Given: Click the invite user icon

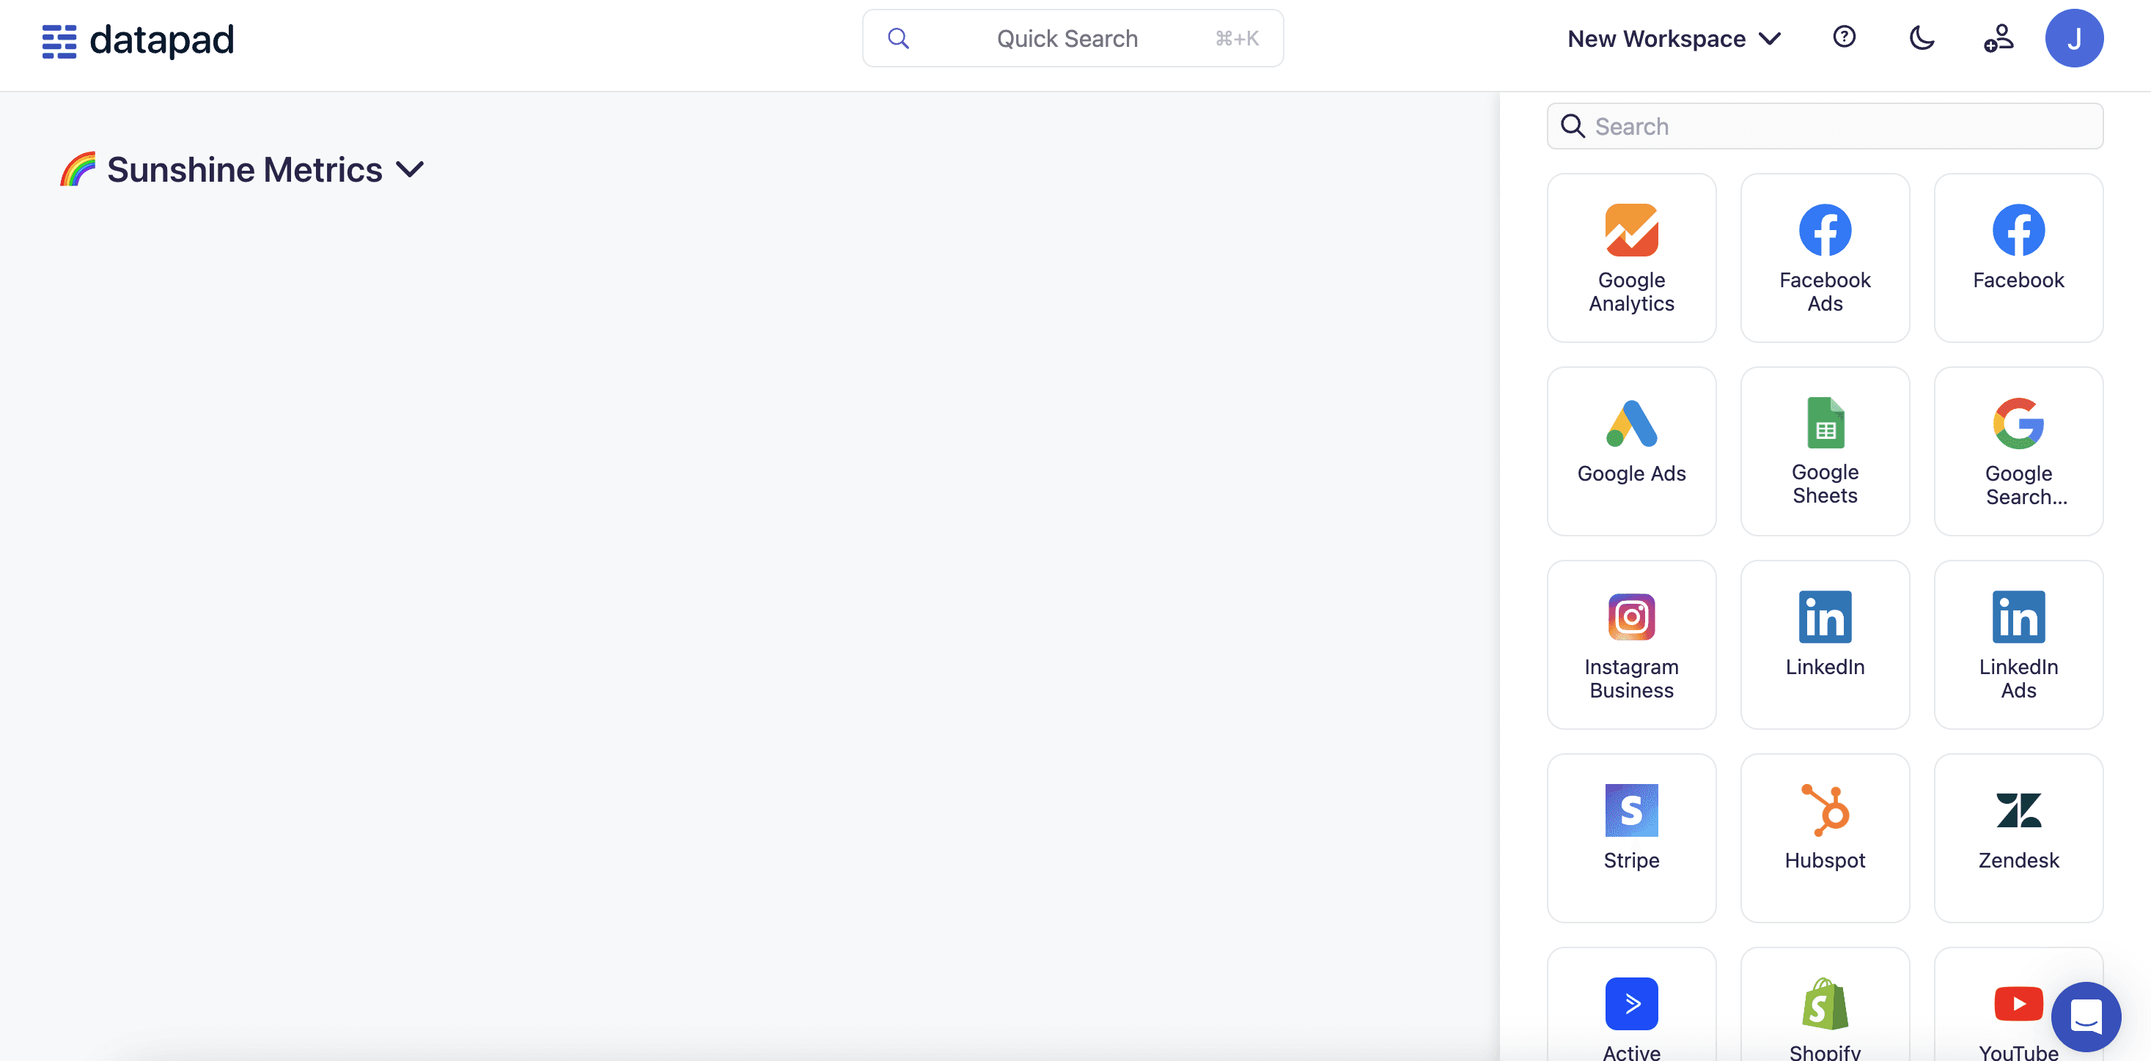Looking at the screenshot, I should (x=1999, y=38).
